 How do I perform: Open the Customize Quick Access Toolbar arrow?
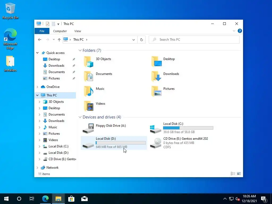pyautogui.click(x=58, y=24)
